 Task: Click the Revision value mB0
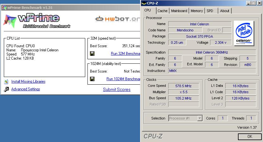point(248,65)
